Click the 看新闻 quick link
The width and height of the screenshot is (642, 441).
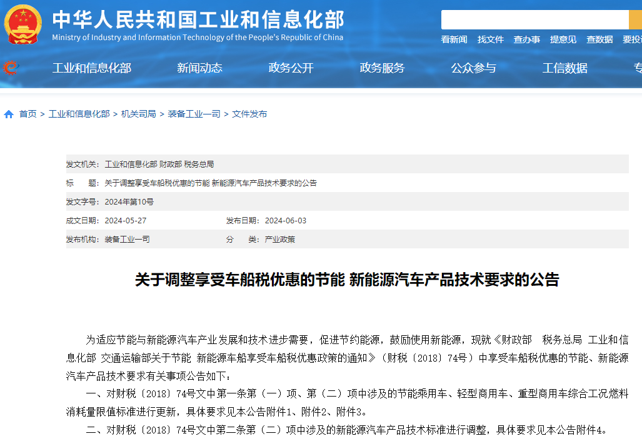click(x=454, y=39)
